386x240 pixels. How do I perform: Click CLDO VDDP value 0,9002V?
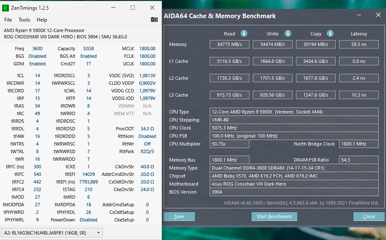pyautogui.click(x=147, y=83)
